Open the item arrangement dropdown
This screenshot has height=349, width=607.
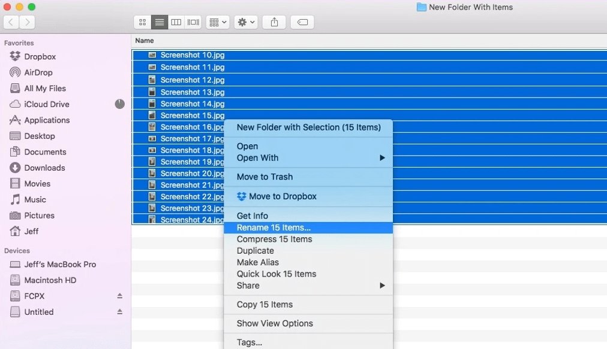(218, 22)
